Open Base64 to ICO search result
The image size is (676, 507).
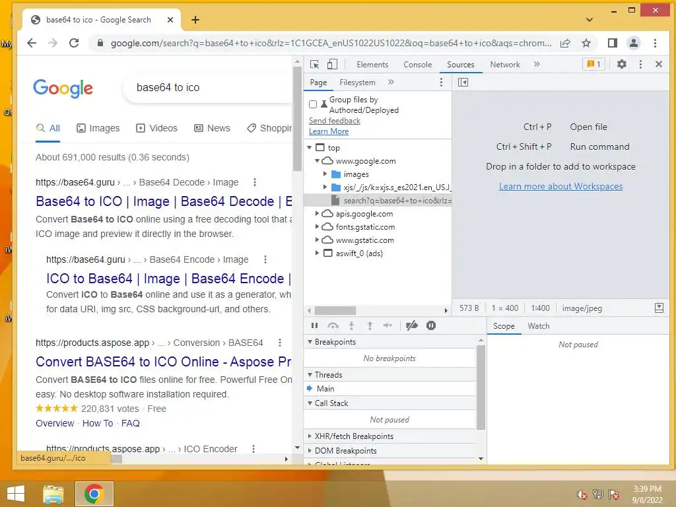164,201
